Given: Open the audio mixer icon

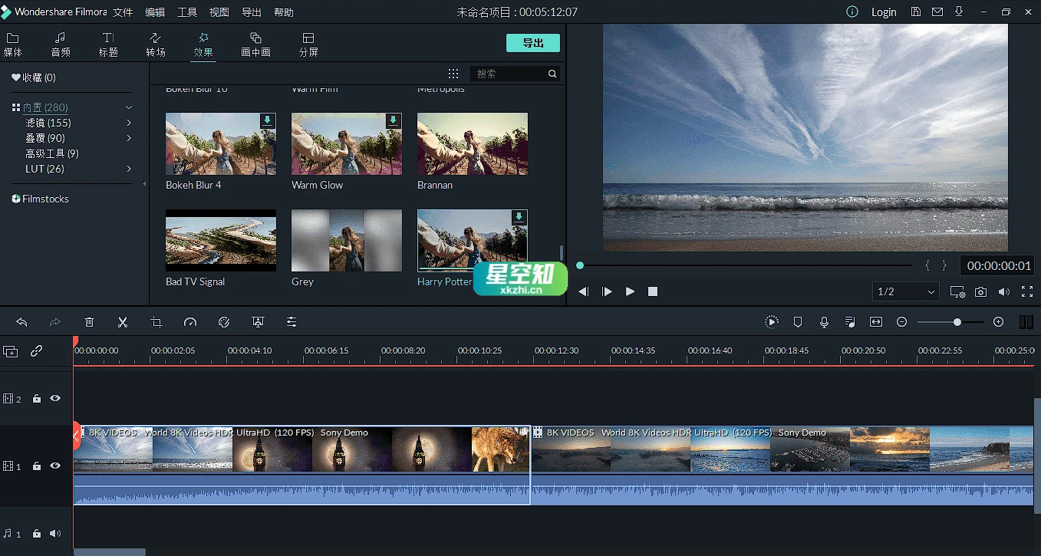Looking at the screenshot, I should click(x=850, y=322).
